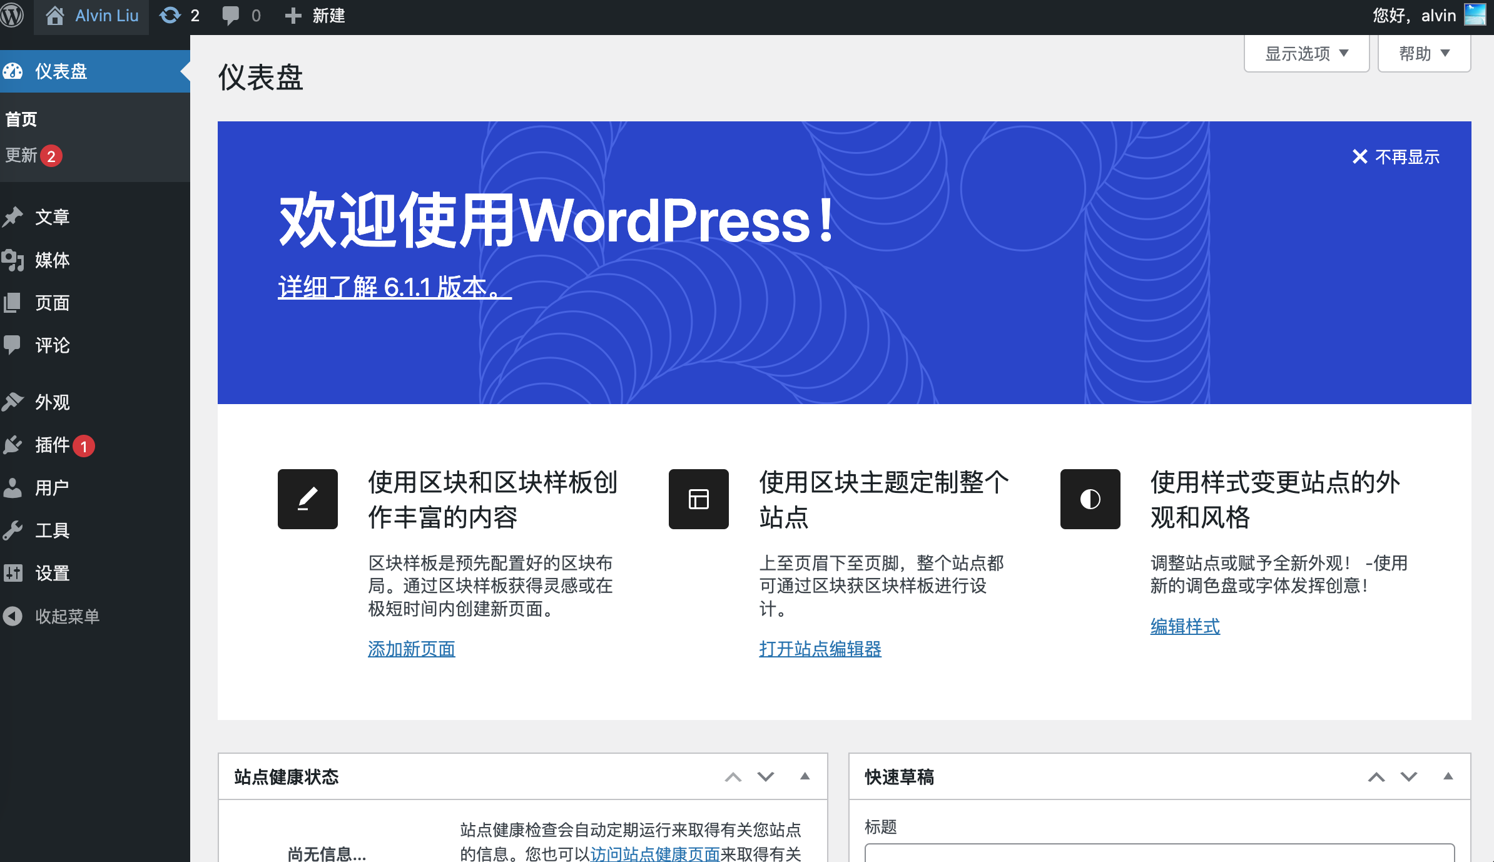Move 站点健康状态 panel down

pyautogui.click(x=766, y=777)
